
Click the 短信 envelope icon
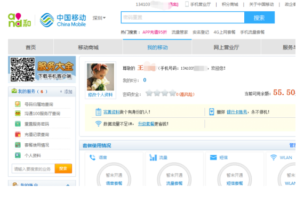click(213, 158)
